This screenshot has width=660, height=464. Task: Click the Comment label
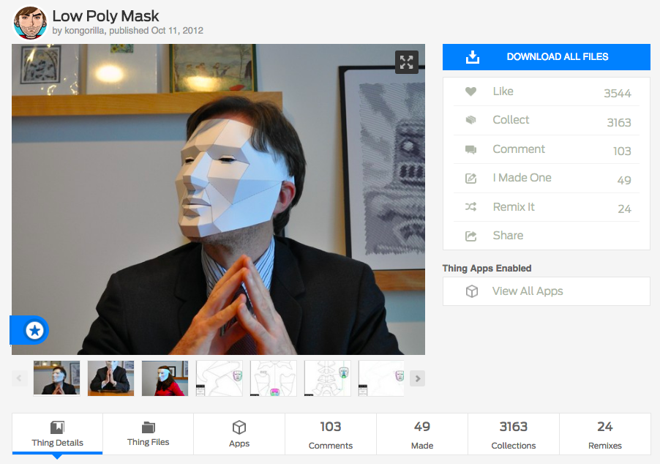(x=519, y=149)
